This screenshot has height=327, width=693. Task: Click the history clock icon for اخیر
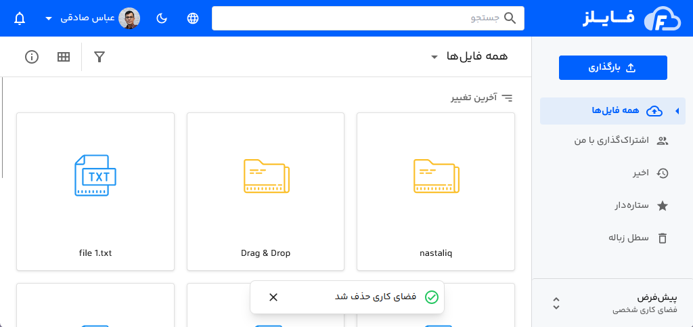coord(663,173)
